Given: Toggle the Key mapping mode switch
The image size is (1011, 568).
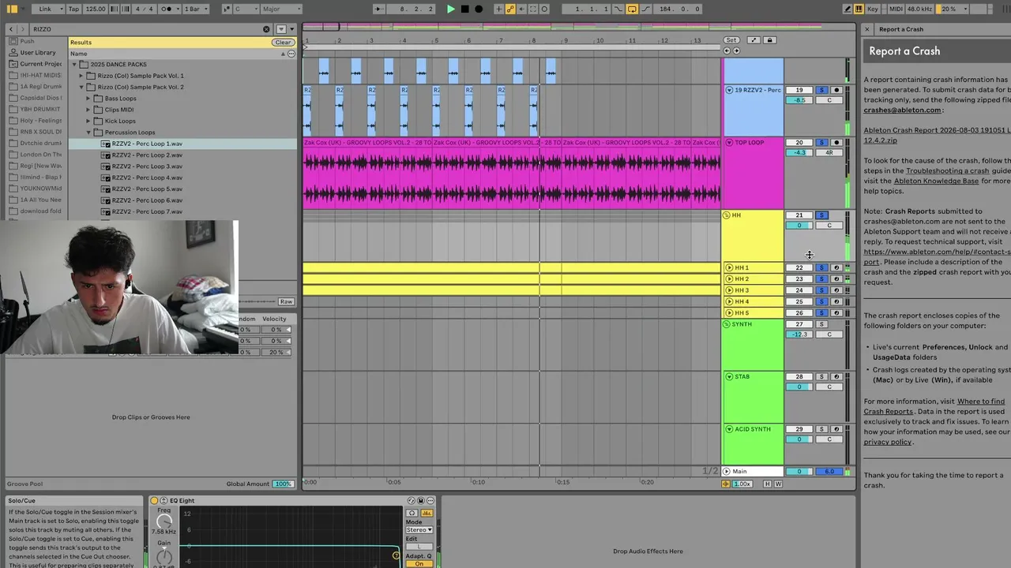Looking at the screenshot, I should (x=872, y=9).
